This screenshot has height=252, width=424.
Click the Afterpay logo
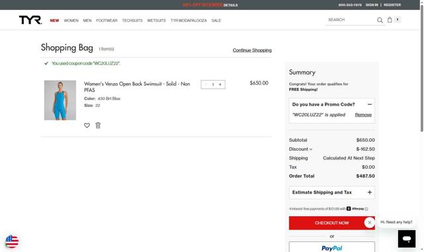coord(355,209)
